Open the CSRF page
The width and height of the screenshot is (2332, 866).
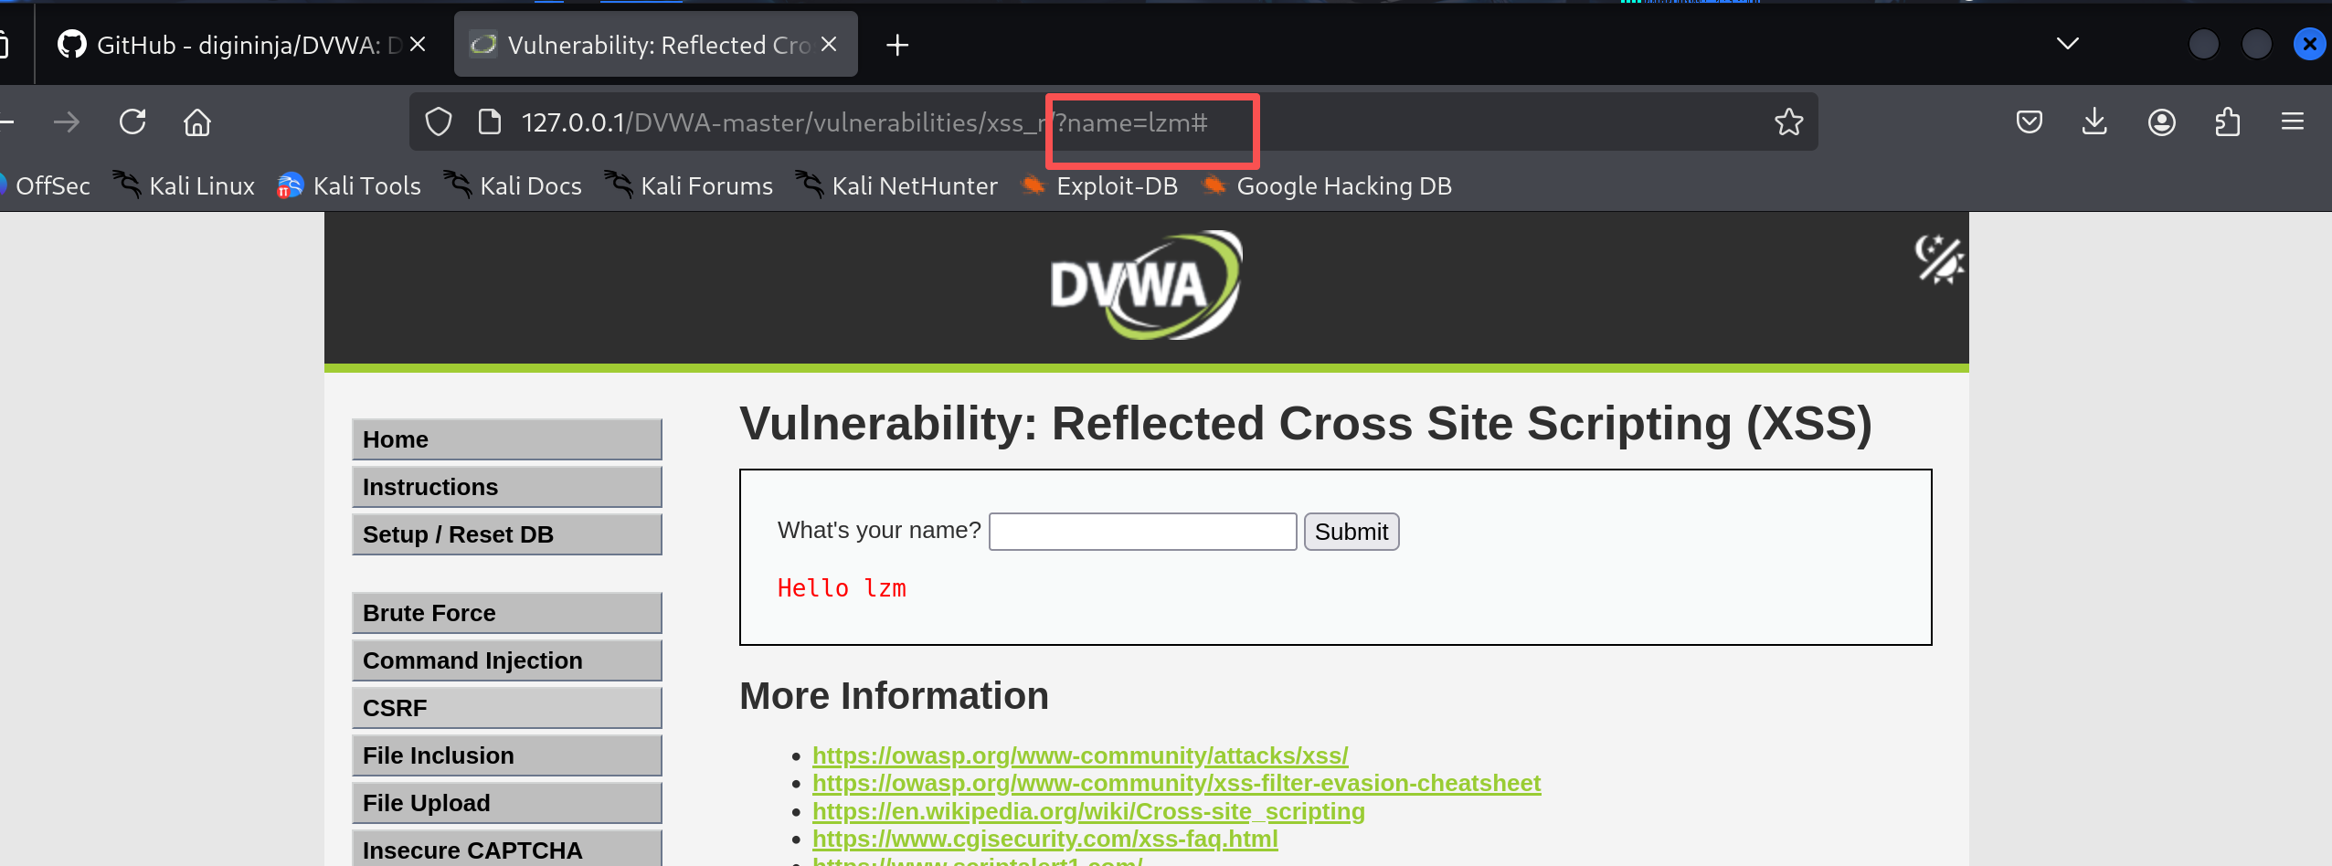pyautogui.click(x=506, y=708)
